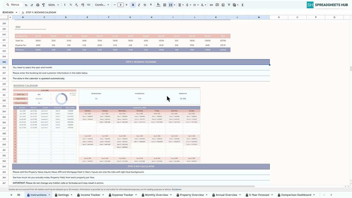Click the formula bar text
The height and width of the screenshot is (198, 352).
point(41,12)
